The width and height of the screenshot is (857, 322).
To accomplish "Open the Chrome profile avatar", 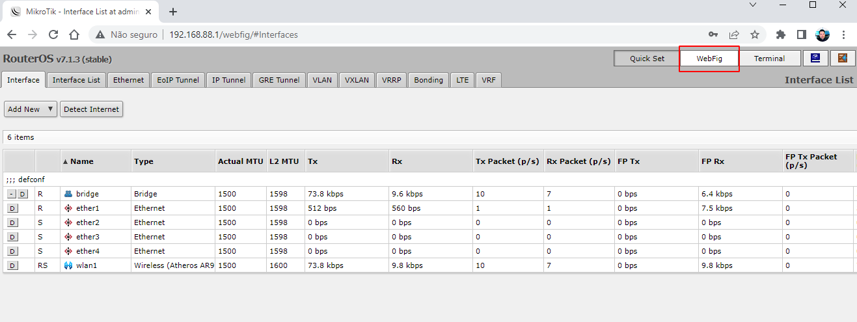I will 823,34.
